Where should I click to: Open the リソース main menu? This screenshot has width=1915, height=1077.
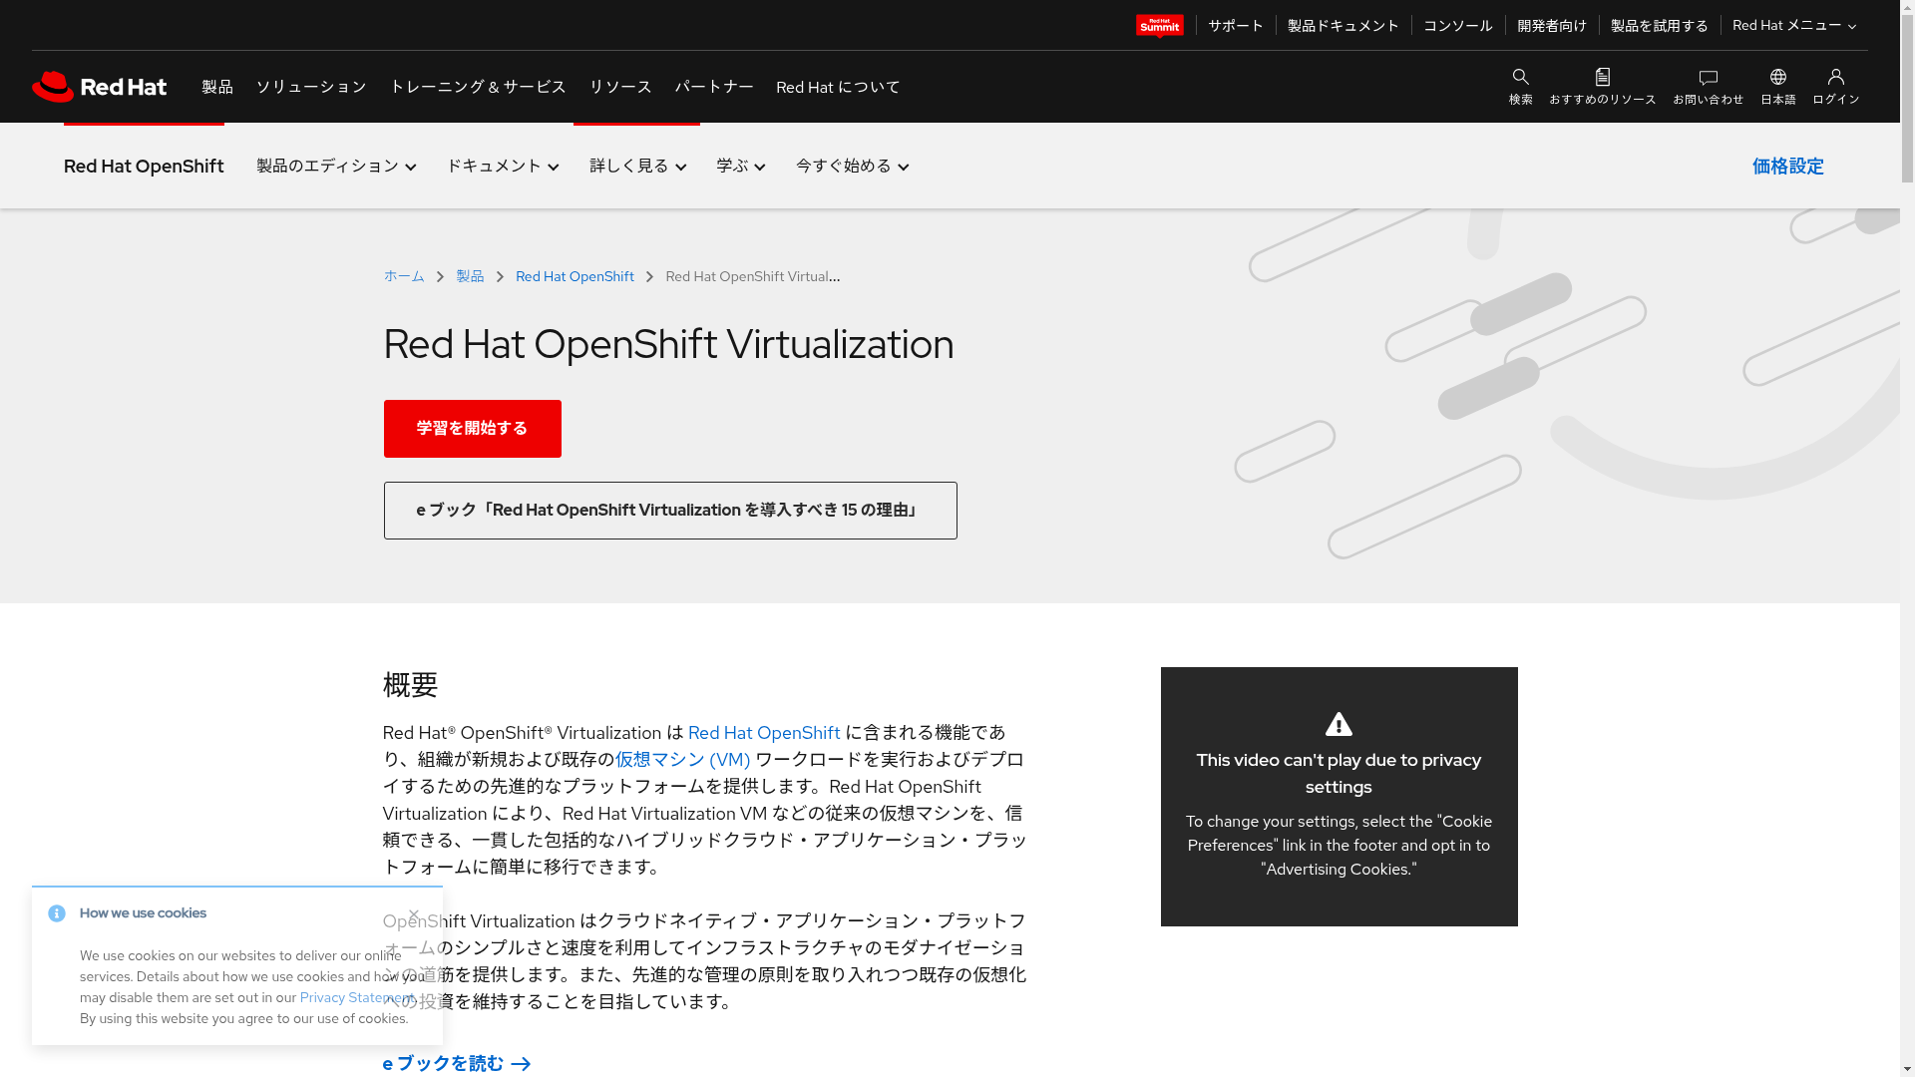(620, 87)
